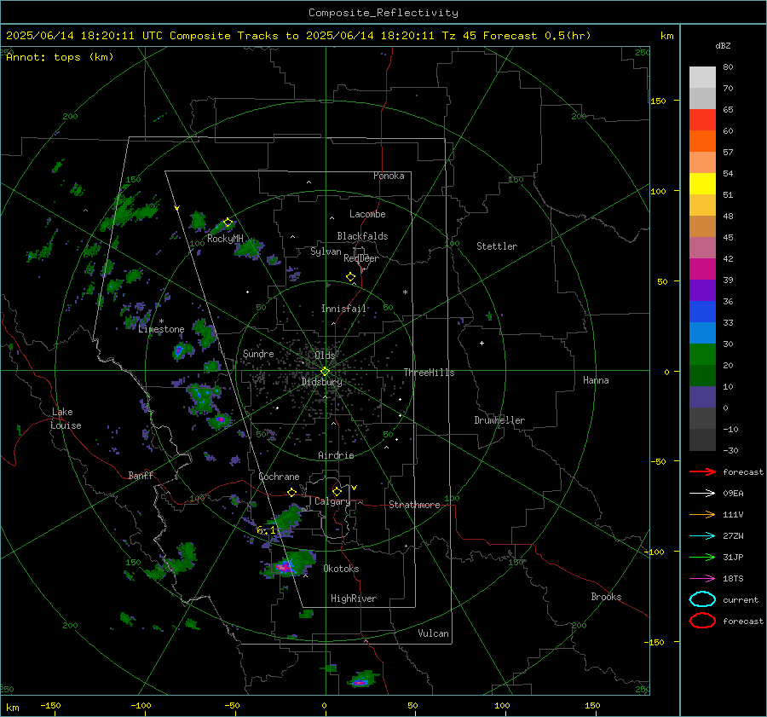Pick the green 31JP arrow legend icon
767x717 pixels.
[702, 557]
